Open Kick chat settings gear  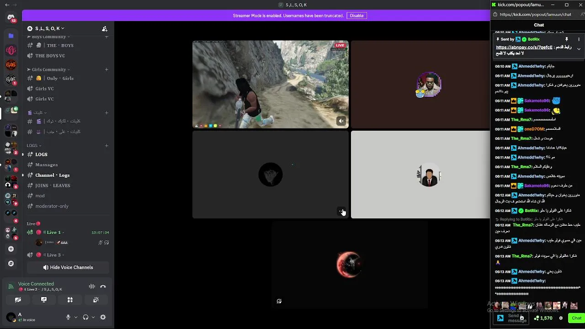tap(561, 318)
